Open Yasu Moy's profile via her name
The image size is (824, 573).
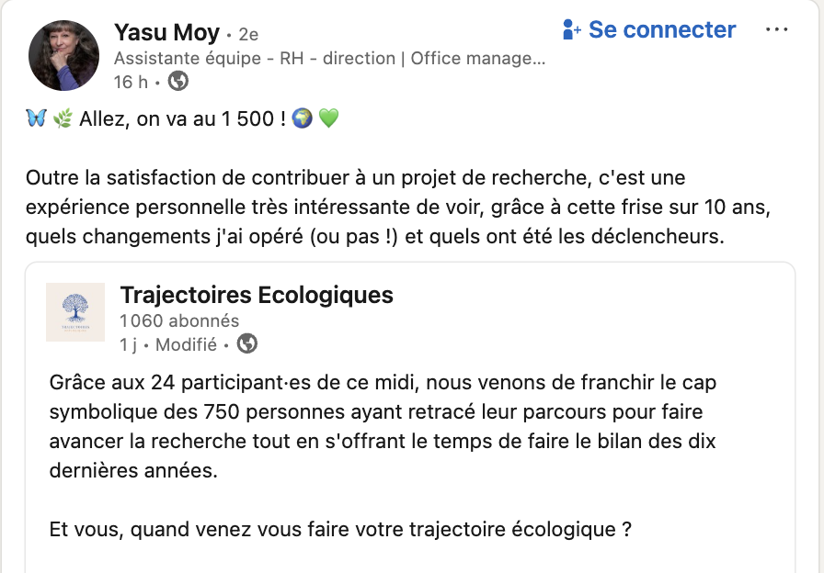pos(166,34)
